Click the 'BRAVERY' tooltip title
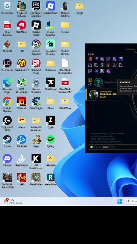This screenshot has height=244, width=137. coord(125,82)
